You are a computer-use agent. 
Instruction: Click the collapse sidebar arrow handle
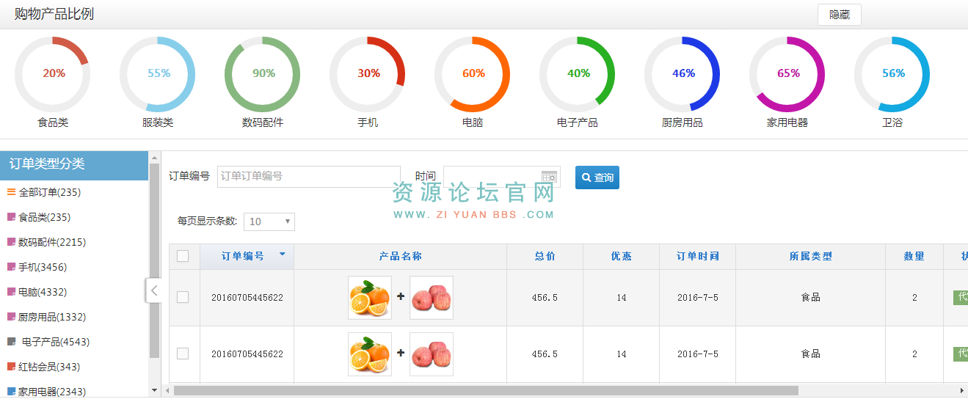153,290
